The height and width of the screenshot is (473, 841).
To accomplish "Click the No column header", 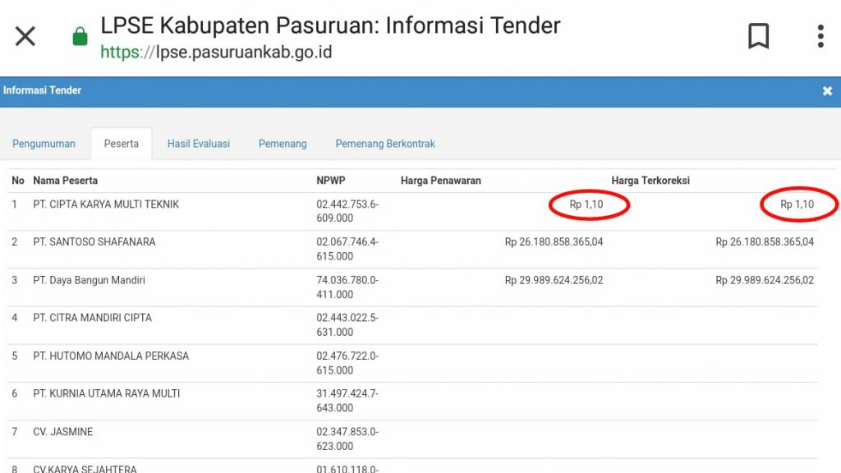I will (18, 181).
